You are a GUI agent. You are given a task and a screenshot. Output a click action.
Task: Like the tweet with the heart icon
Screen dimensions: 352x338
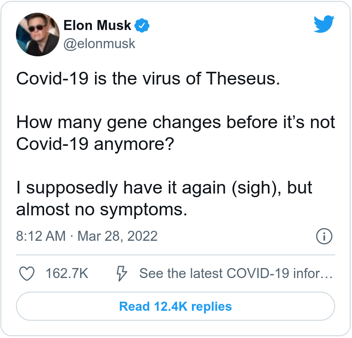28,273
